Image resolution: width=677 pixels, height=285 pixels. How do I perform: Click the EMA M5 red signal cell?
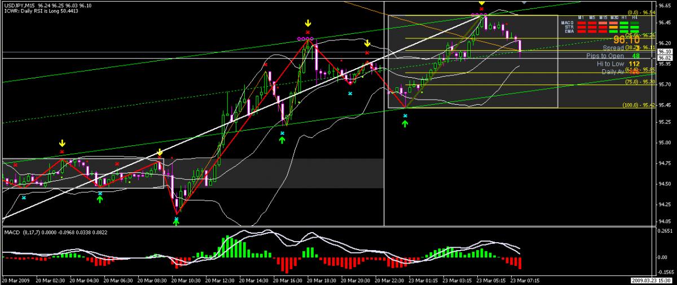592,32
